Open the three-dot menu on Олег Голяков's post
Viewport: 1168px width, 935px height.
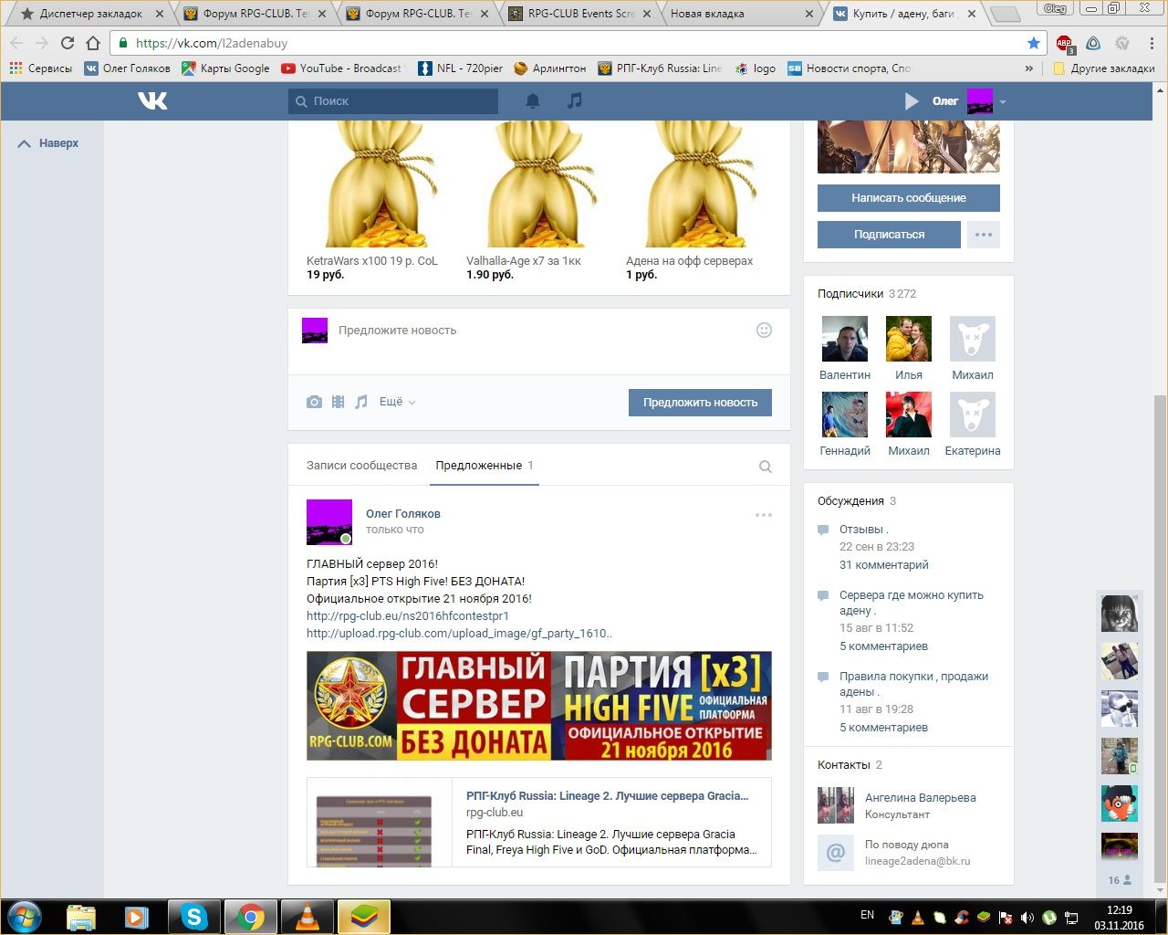[x=764, y=515]
